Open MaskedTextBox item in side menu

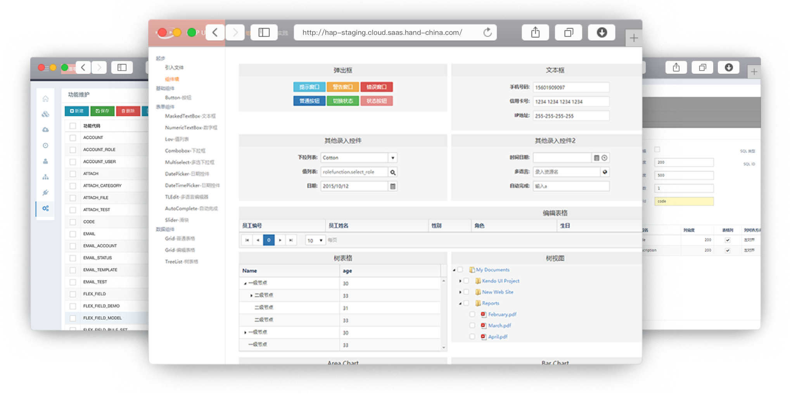click(x=190, y=116)
